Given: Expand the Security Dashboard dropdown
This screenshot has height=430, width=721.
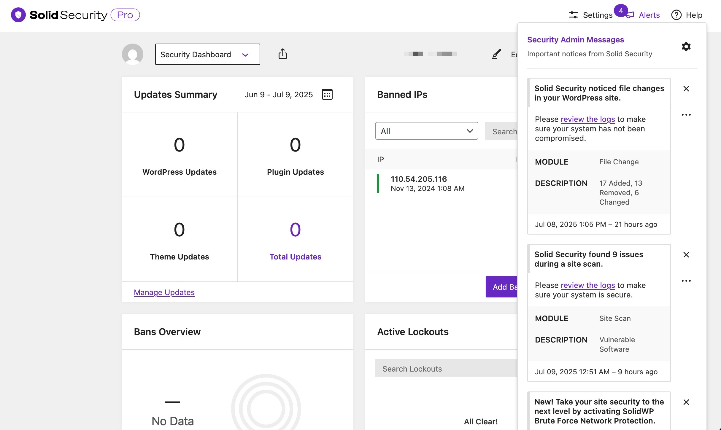Looking at the screenshot, I should point(207,54).
